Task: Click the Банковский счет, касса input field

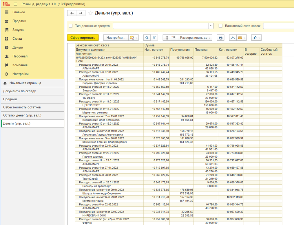Action: (x=278, y=26)
